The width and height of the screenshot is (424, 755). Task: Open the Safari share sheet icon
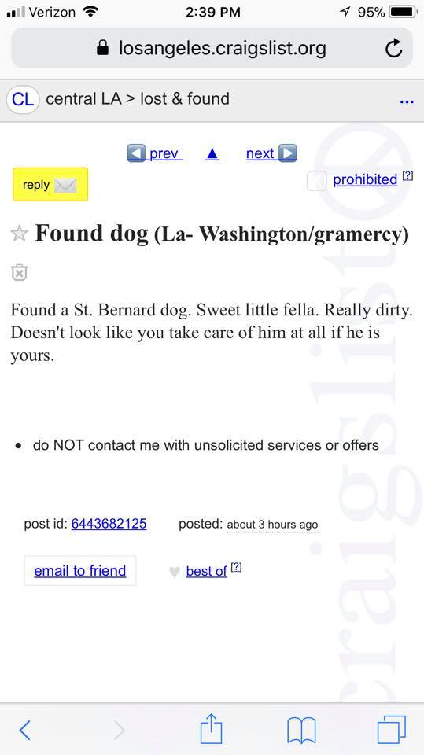pyautogui.click(x=211, y=728)
